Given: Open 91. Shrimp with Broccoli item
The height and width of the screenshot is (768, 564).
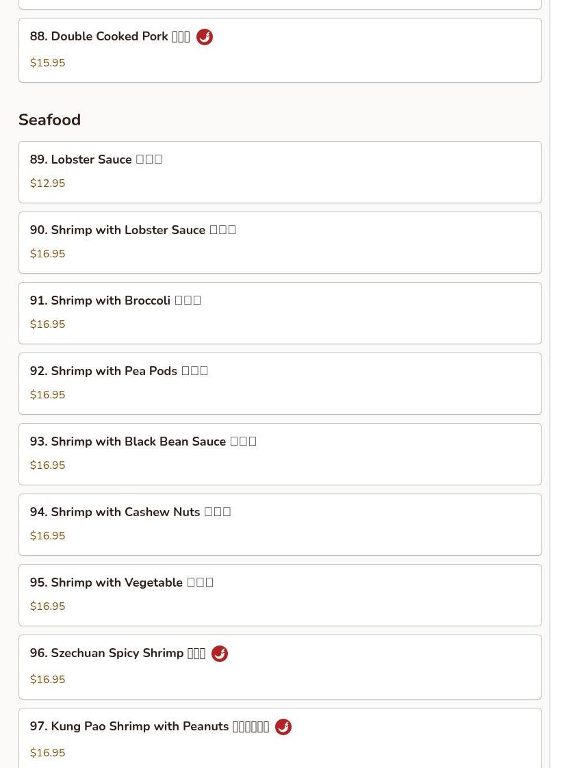Looking at the screenshot, I should click(x=280, y=313).
